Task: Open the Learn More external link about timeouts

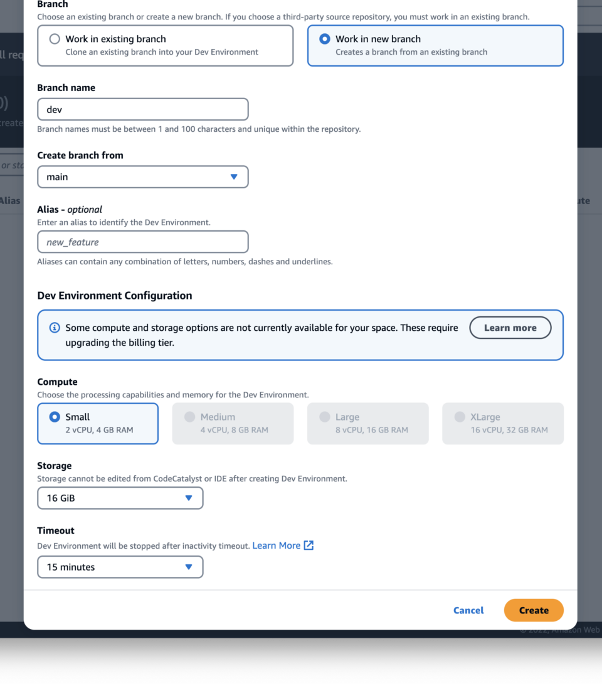Action: click(278, 545)
